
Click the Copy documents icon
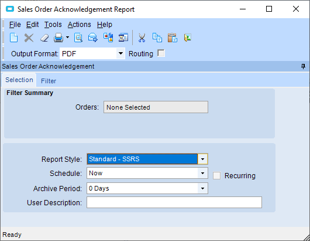click(x=157, y=38)
